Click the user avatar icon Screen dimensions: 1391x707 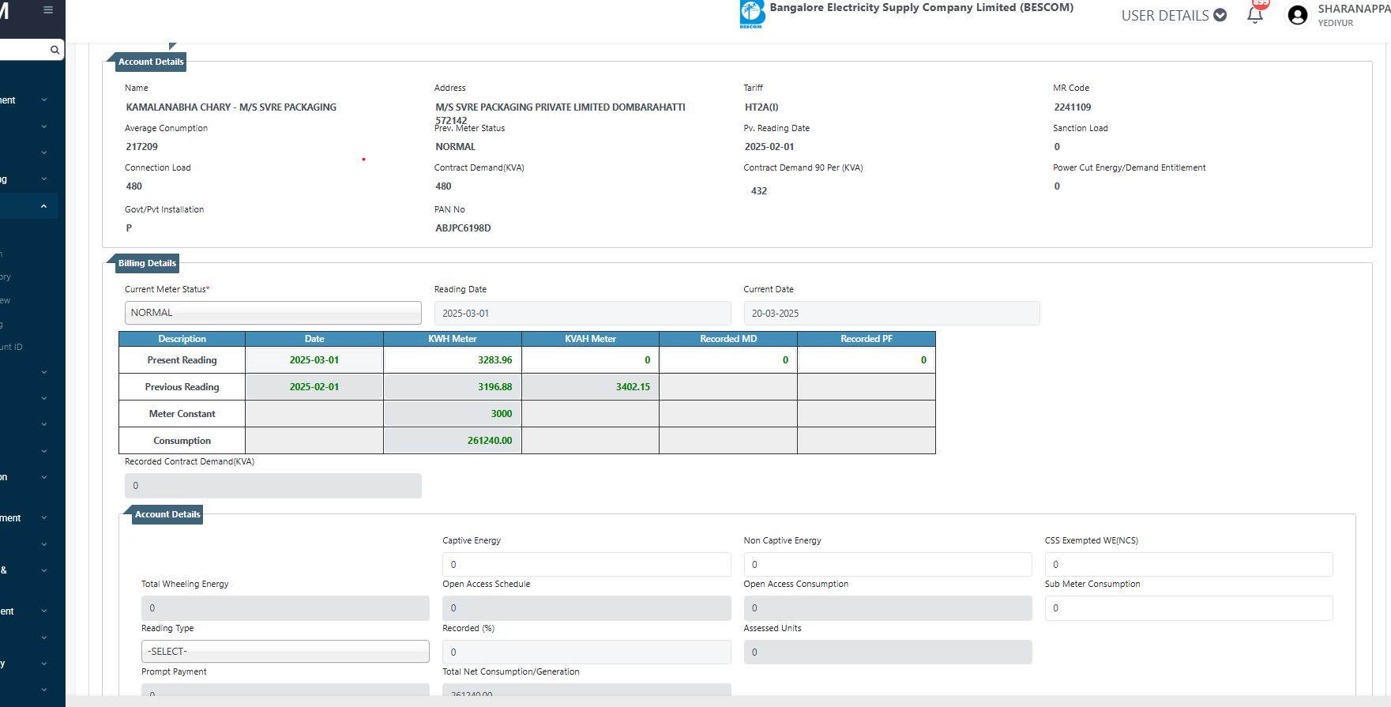1297,15
